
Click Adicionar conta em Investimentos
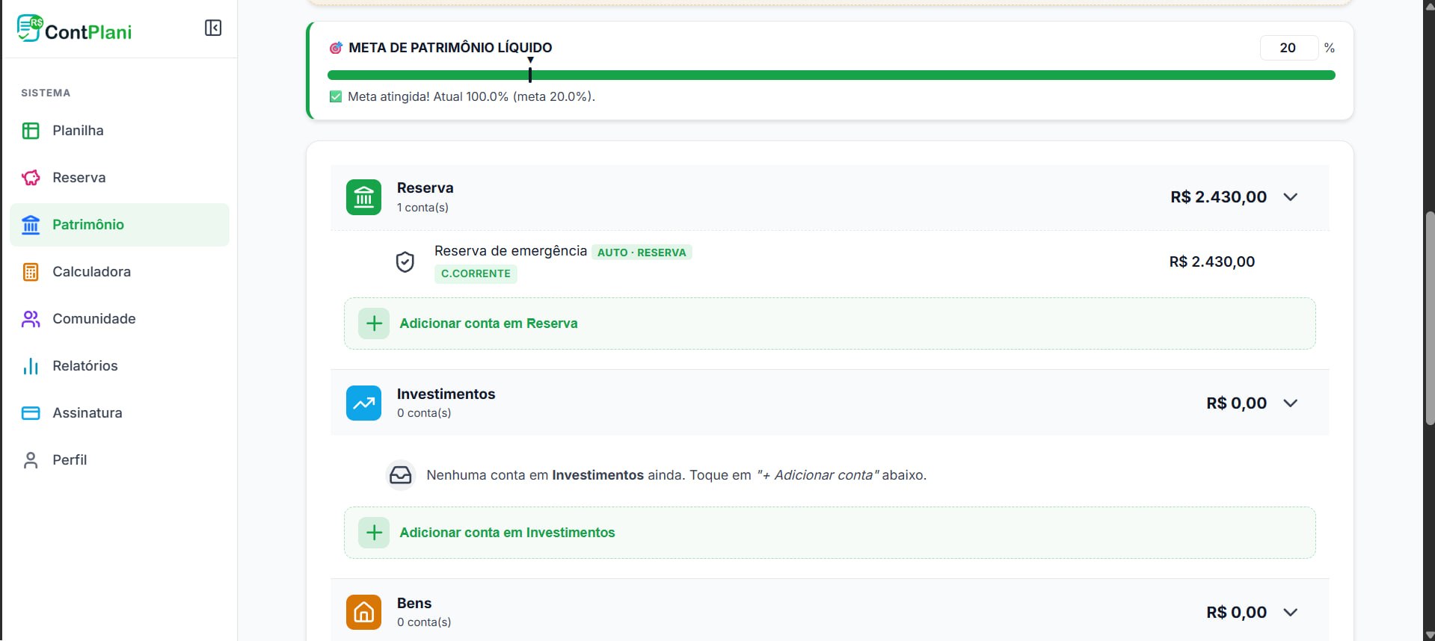[829, 533]
